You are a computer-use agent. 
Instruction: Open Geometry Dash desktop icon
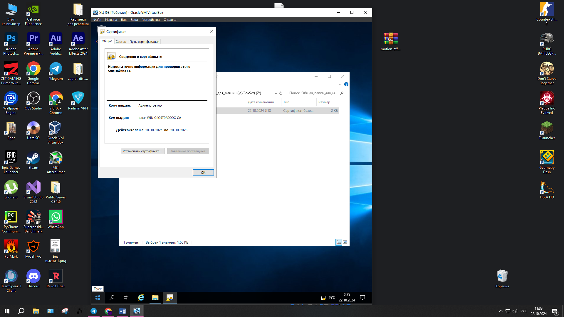pos(547,162)
